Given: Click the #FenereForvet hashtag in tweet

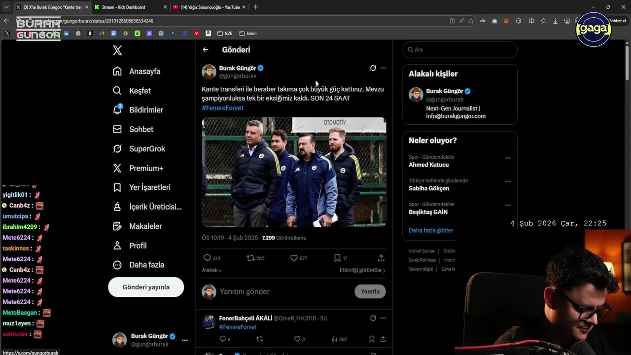Looking at the screenshot, I should click(x=222, y=107).
